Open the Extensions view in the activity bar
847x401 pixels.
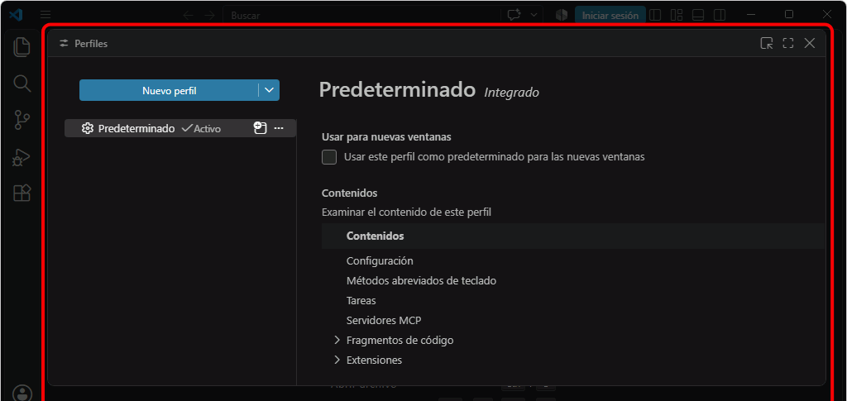pos(22,193)
